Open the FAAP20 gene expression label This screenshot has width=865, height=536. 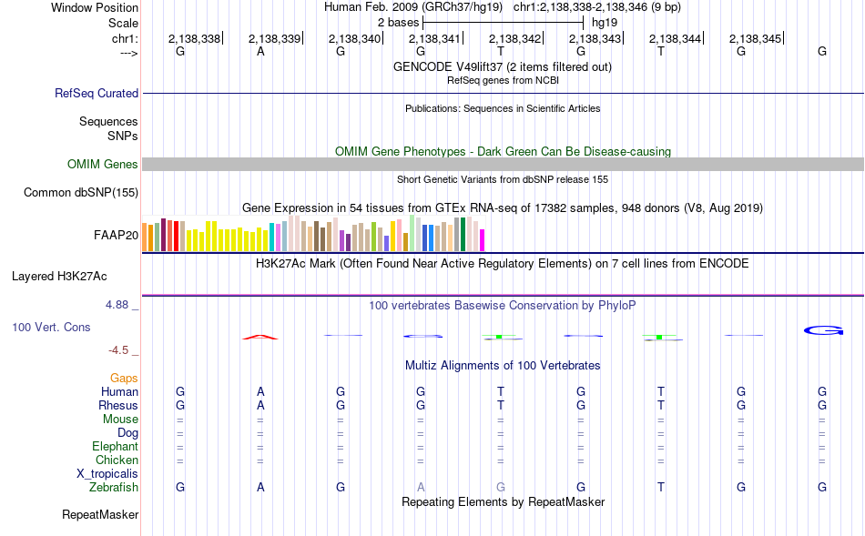pos(116,236)
